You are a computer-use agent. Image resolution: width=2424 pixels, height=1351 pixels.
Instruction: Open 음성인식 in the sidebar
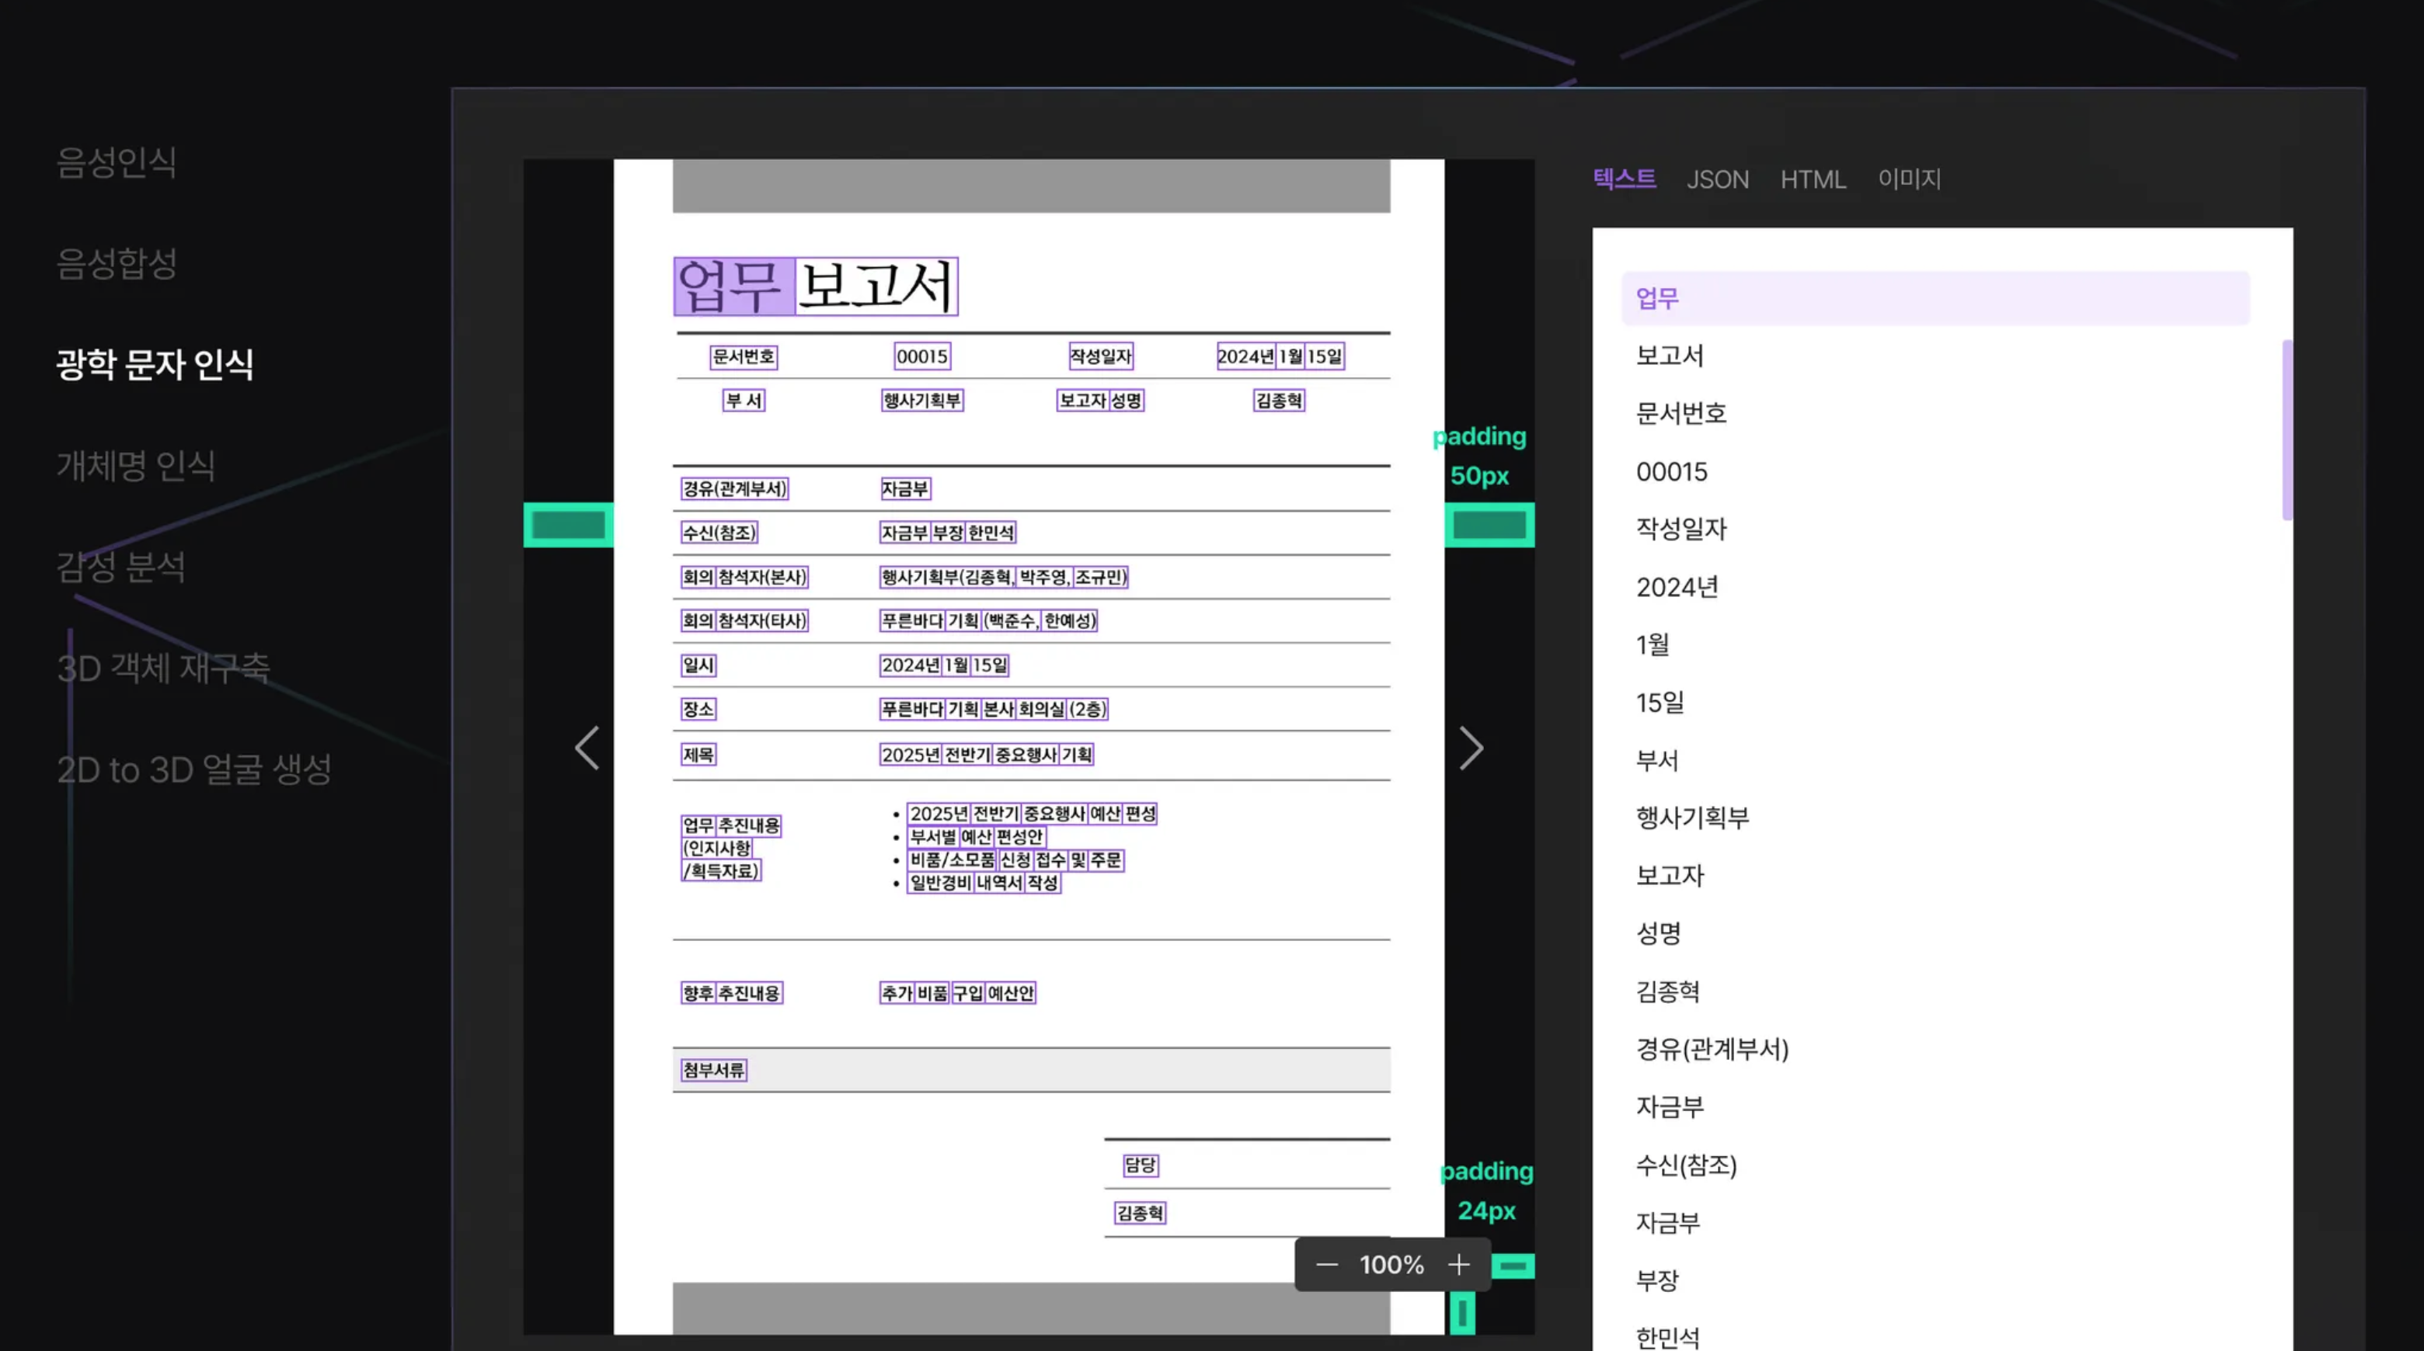pos(117,161)
